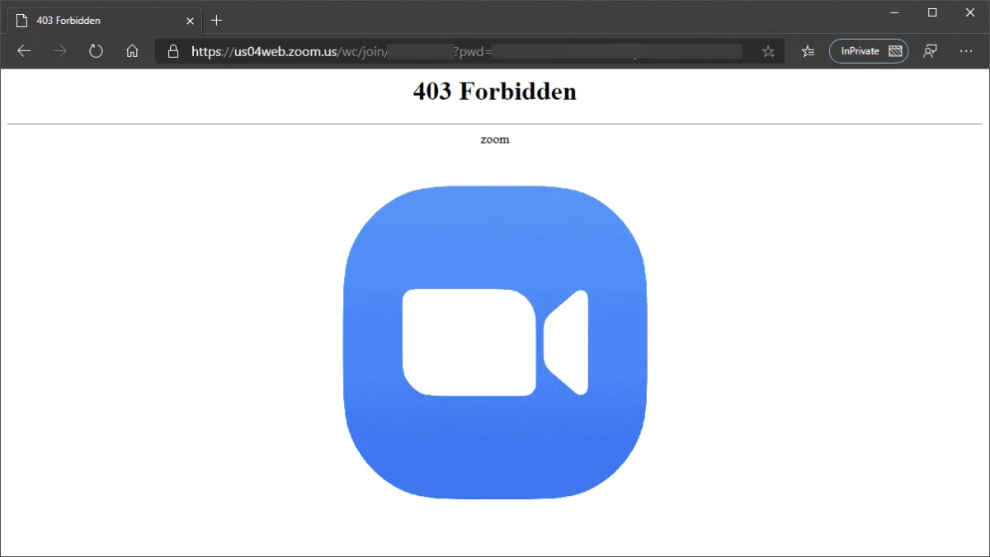This screenshot has height=557, width=990.
Task: Click the zoom text link
Action: [x=495, y=139]
